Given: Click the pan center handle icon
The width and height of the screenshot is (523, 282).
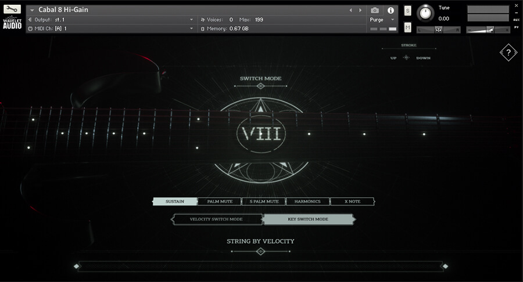Looking at the screenshot, I should click(x=438, y=30).
